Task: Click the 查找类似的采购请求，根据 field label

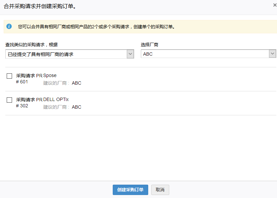Action: (33, 45)
